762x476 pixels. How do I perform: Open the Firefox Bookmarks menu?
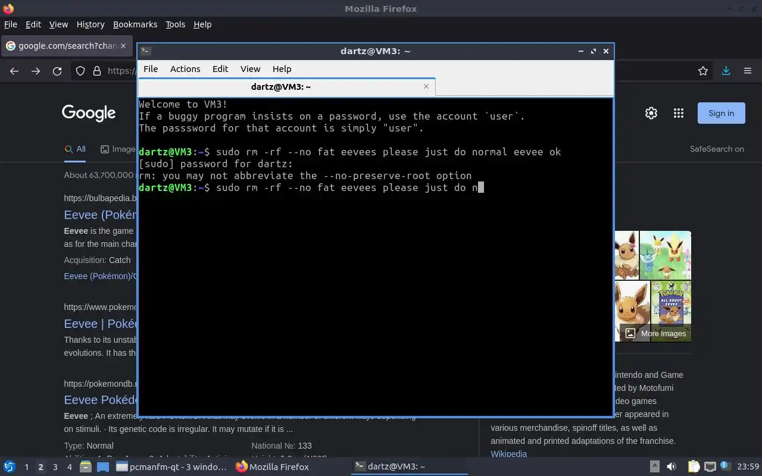[135, 24]
